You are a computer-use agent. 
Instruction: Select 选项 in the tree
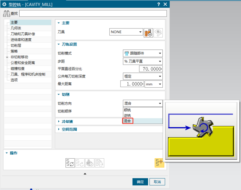pyautogui.click(x=14, y=80)
